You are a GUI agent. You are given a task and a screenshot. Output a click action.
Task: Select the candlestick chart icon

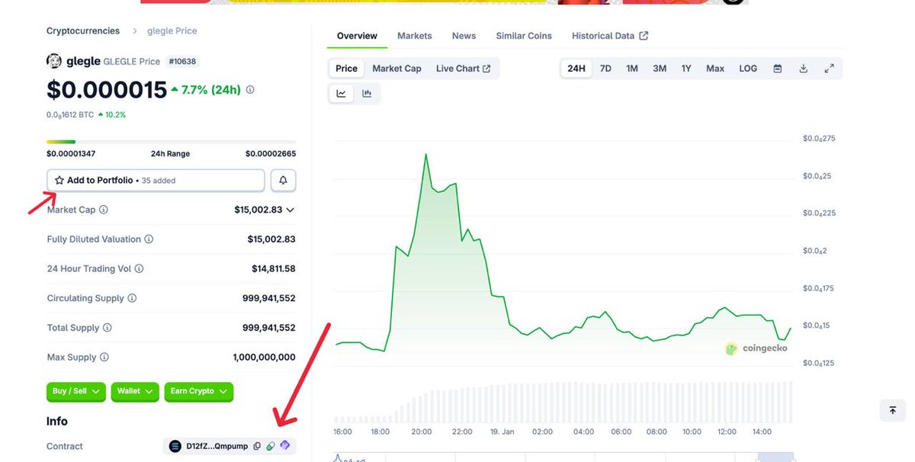click(x=367, y=93)
